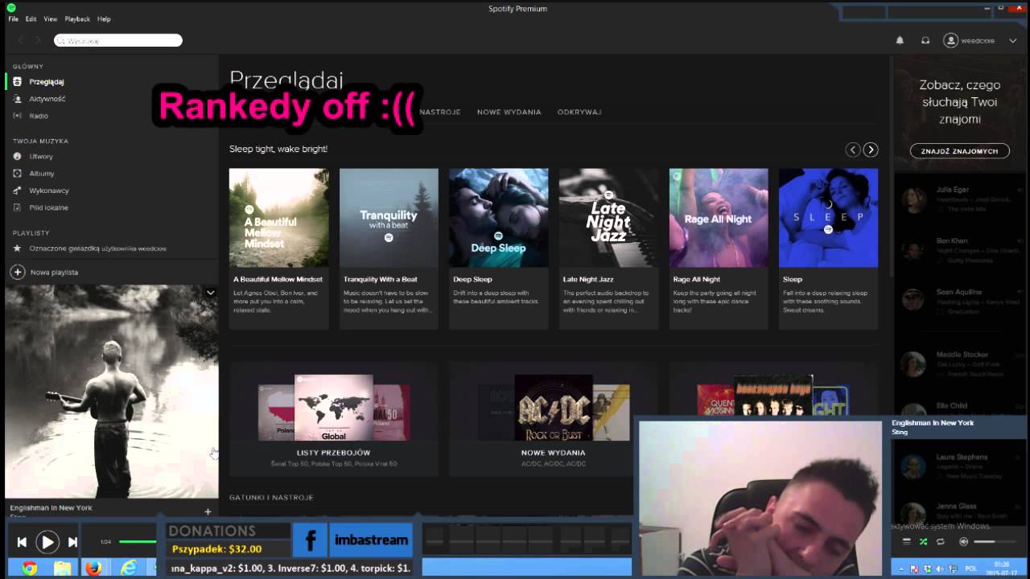This screenshot has height=579, width=1030.
Task: Open the Playback menu
Action: 77,18
